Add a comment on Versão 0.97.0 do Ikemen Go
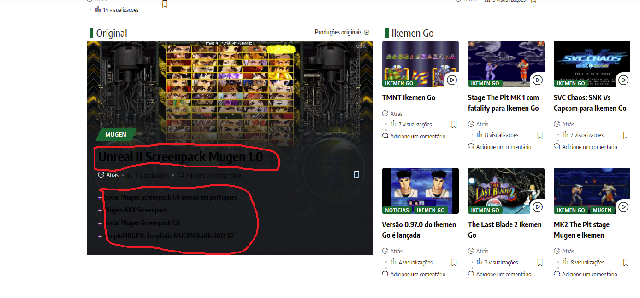 point(414,274)
